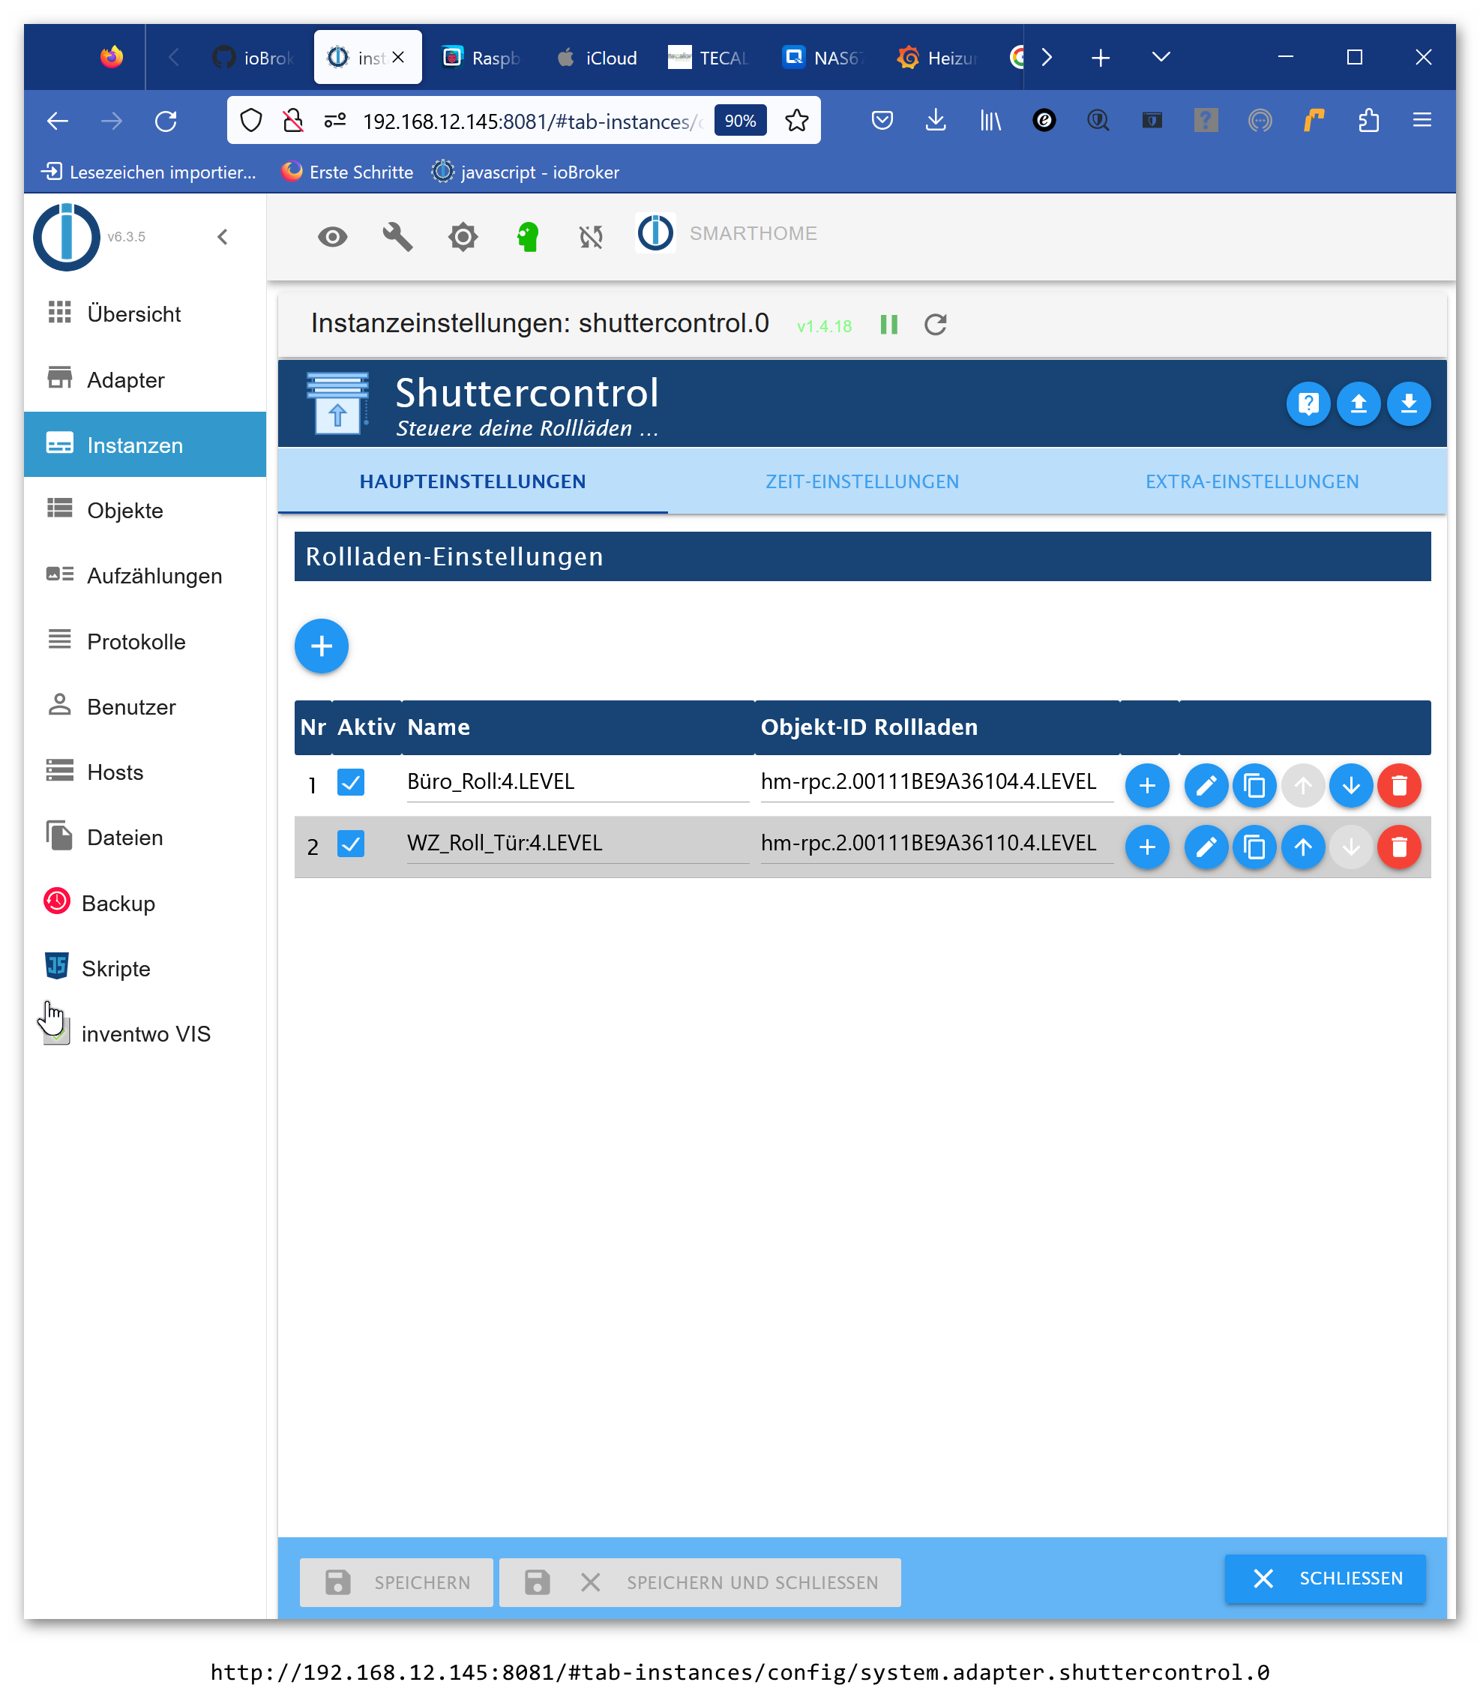1480x1703 pixels.
Task: Click the SCHLIESSEN button
Action: (x=1325, y=1579)
